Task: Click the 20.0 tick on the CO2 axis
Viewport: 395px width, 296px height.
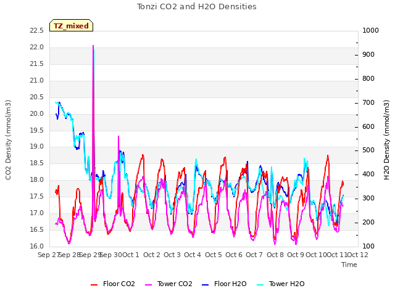Action: [x=37, y=113]
